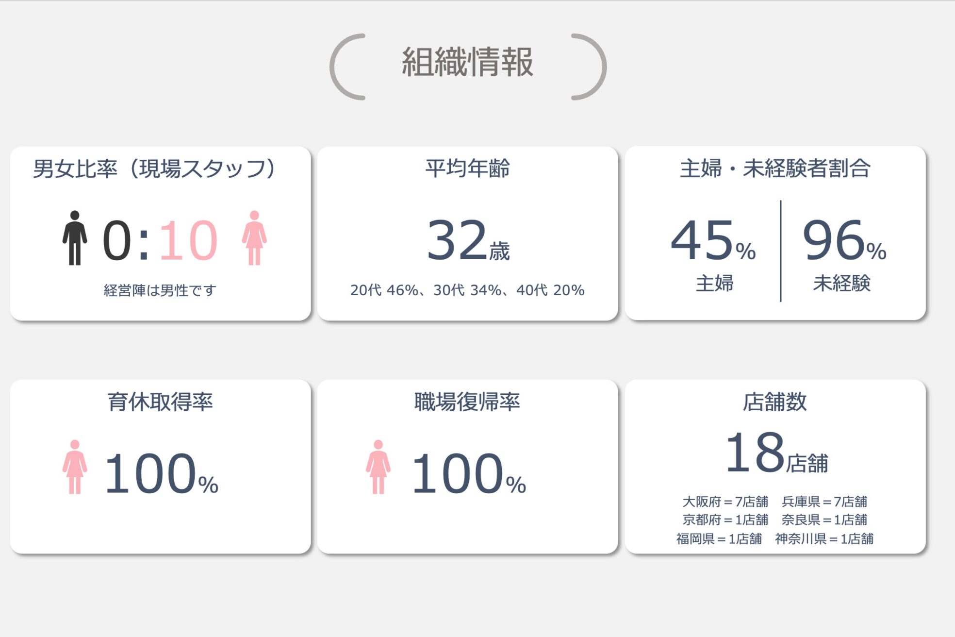Click the female icon in 職場復帰率 card
Viewport: 955px width, 637px height.
tap(378, 467)
